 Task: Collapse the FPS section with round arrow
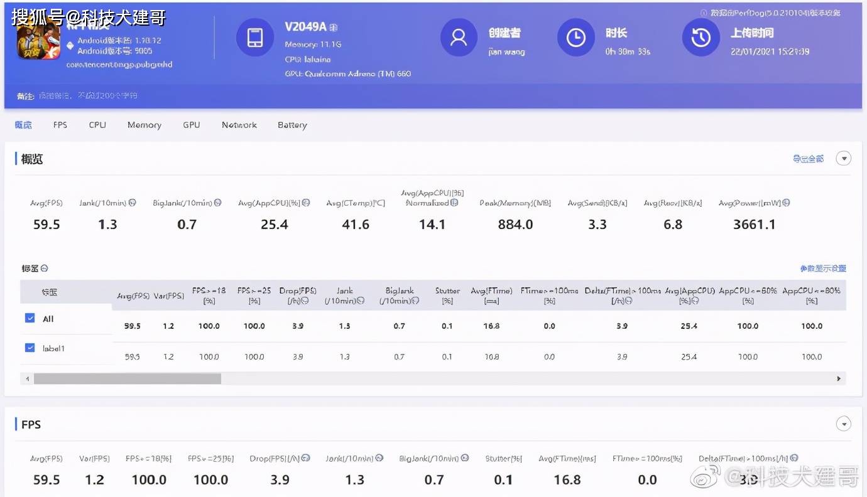point(843,424)
